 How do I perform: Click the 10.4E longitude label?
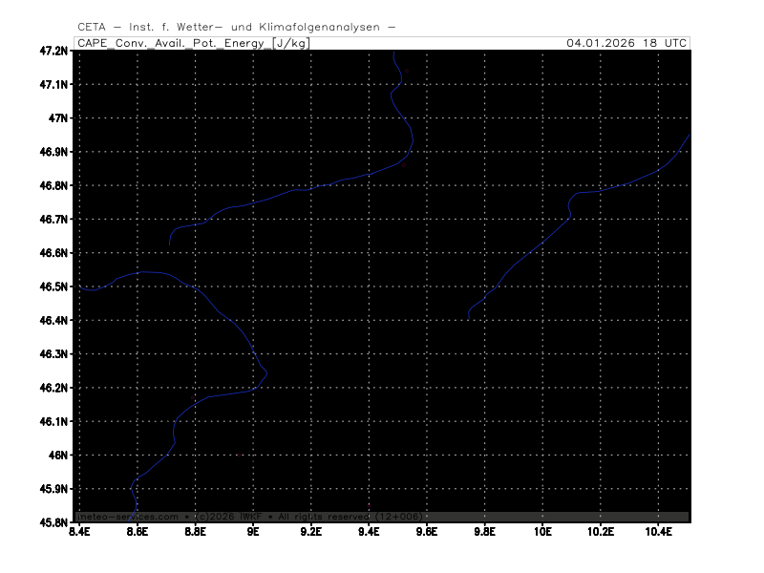658,532
